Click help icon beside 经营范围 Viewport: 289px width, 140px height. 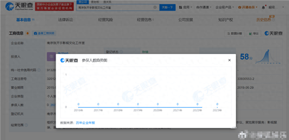tap(26, 125)
